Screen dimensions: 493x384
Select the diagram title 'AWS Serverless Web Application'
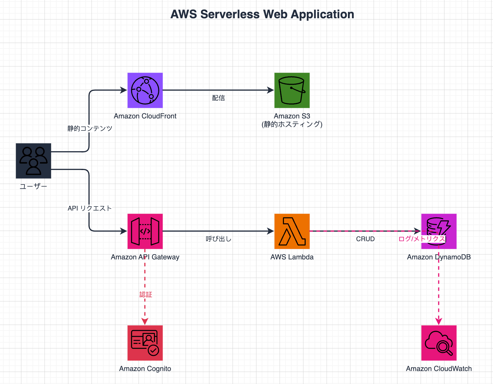pos(262,14)
